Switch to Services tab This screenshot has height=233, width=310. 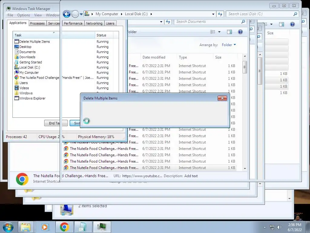(x=54, y=23)
